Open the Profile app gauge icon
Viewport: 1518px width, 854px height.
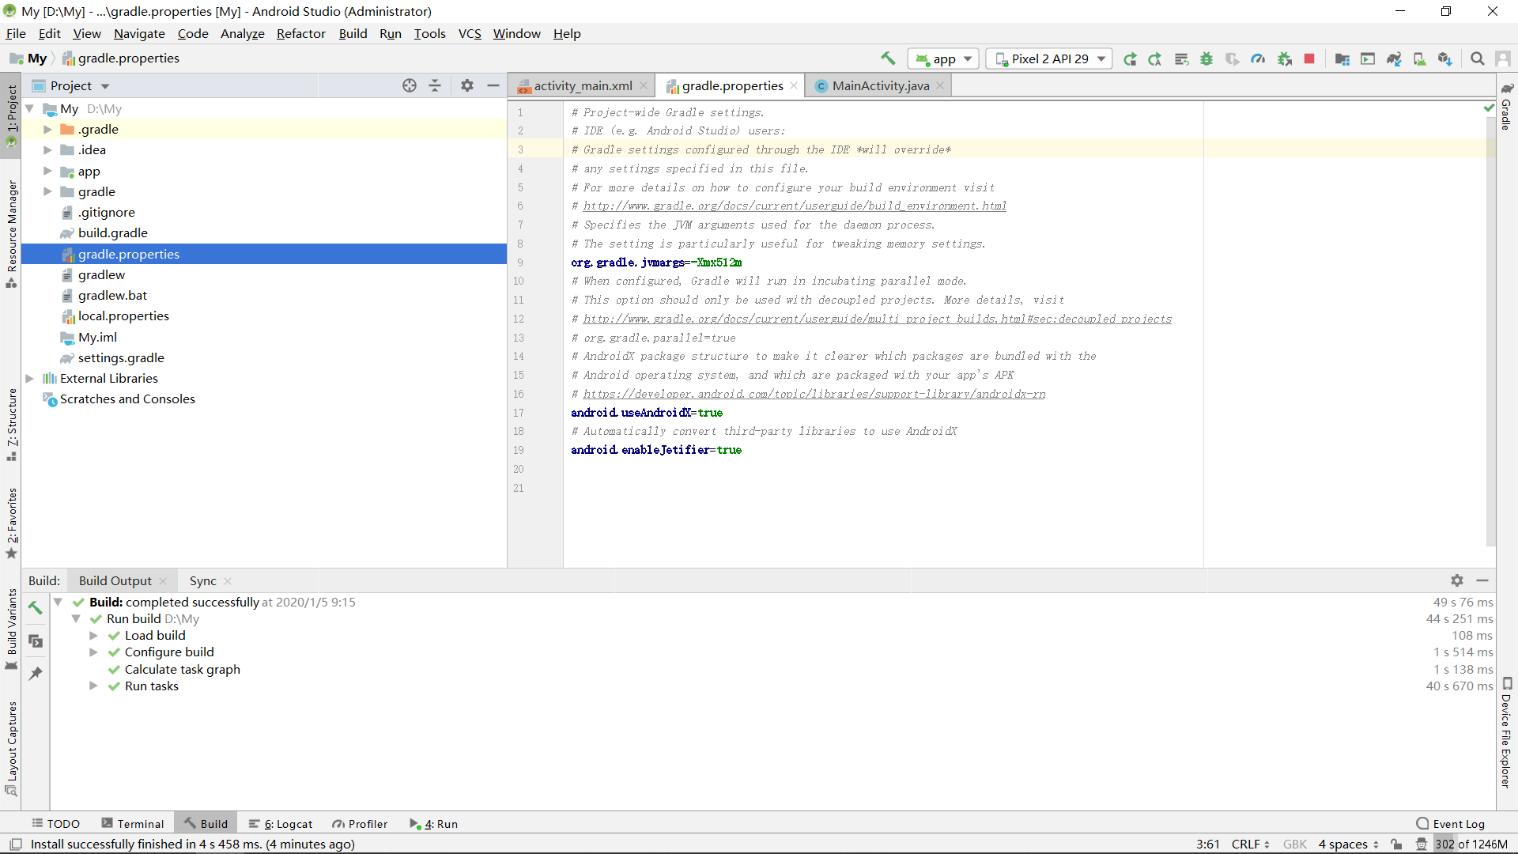1258,59
